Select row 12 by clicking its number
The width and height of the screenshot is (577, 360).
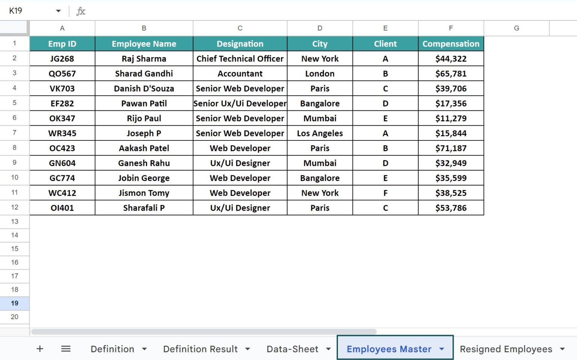[x=14, y=208]
